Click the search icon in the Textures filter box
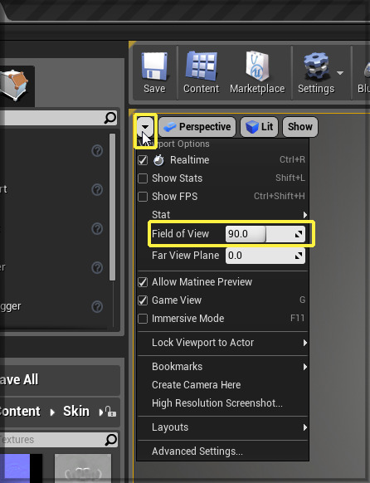This screenshot has width=370, height=483. (x=111, y=440)
